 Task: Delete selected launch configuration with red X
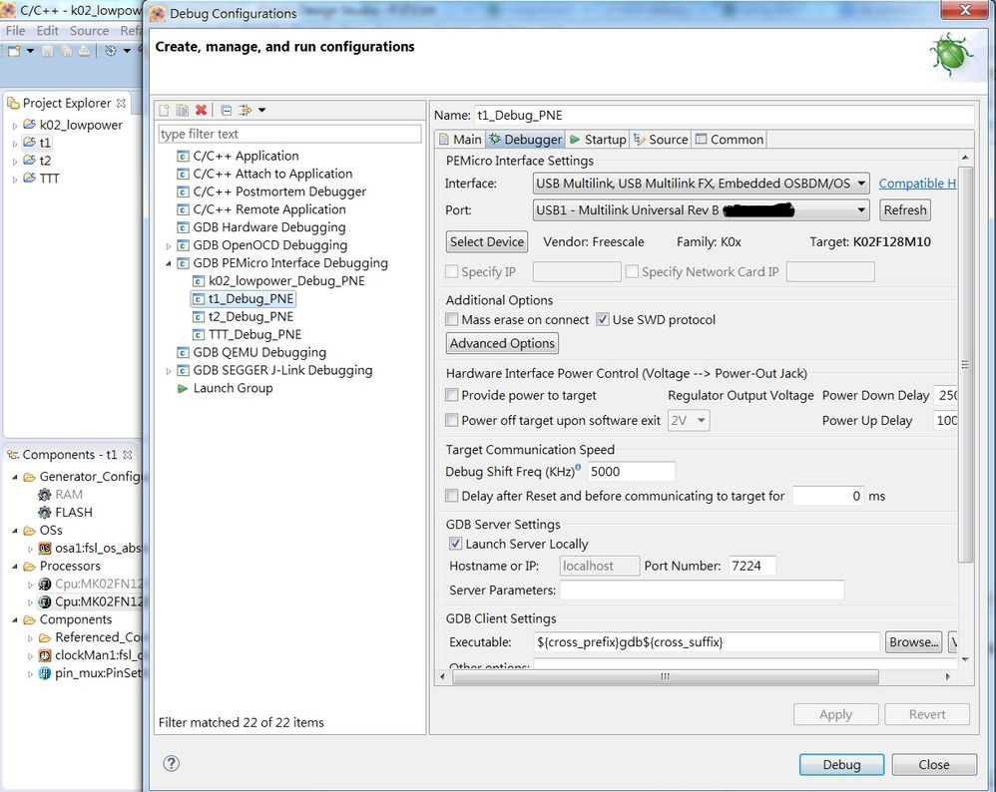(201, 110)
